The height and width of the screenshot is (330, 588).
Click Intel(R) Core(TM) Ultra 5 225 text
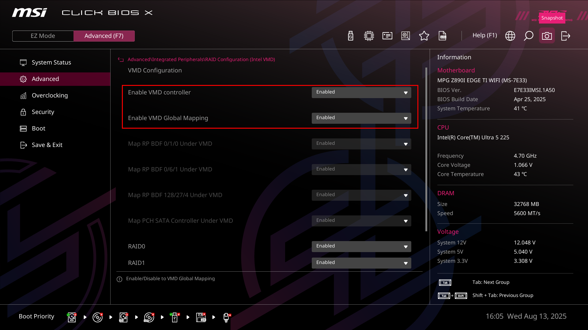click(x=473, y=137)
